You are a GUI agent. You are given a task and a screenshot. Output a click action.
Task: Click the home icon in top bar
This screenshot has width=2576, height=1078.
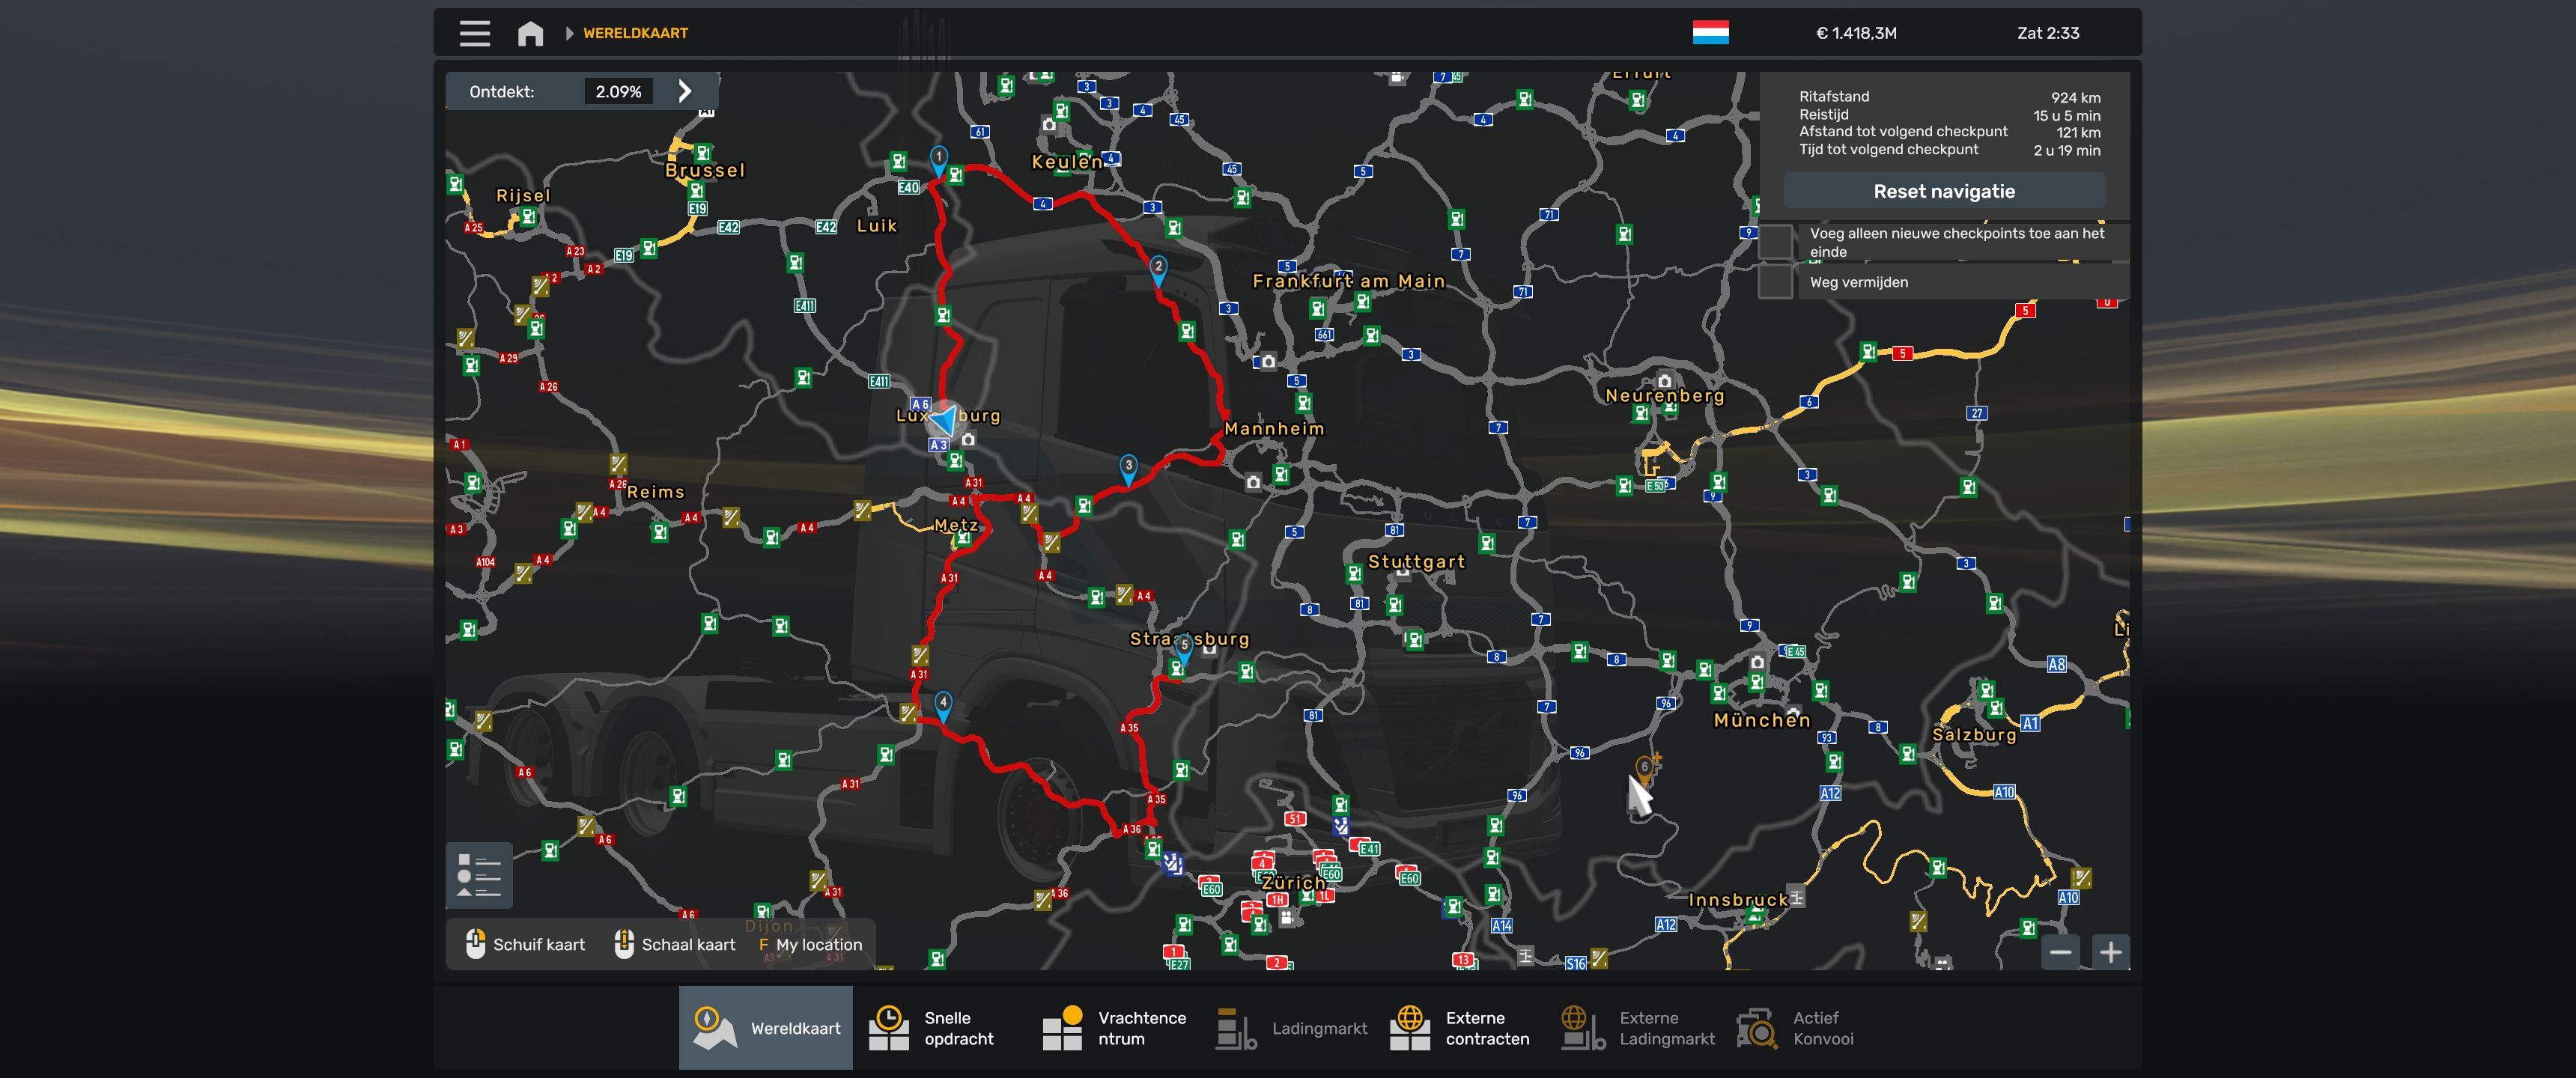530,33
